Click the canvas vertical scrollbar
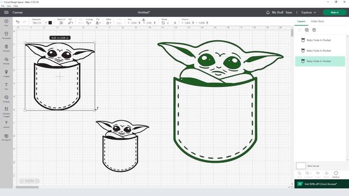This screenshot has height=196, width=349. [x=292, y=33]
